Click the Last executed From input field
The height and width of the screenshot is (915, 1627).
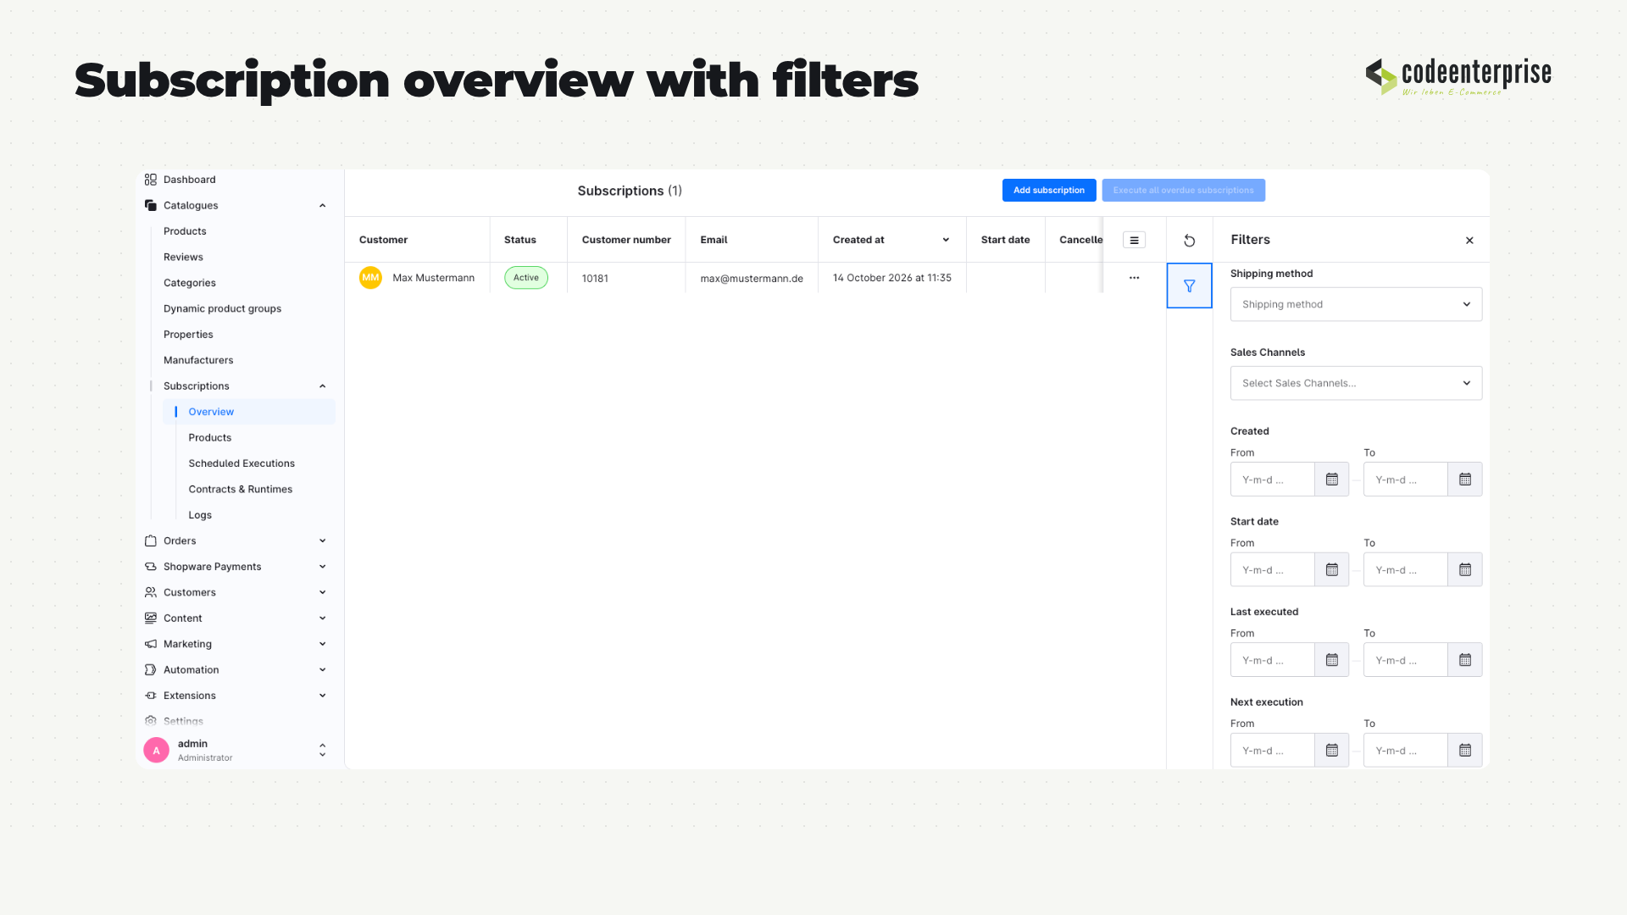(1272, 660)
